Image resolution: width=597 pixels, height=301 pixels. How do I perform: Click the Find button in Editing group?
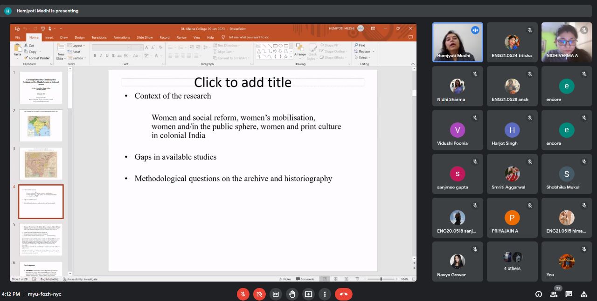click(x=360, y=45)
